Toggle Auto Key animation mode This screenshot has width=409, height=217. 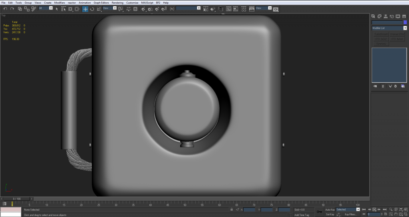tap(330, 209)
